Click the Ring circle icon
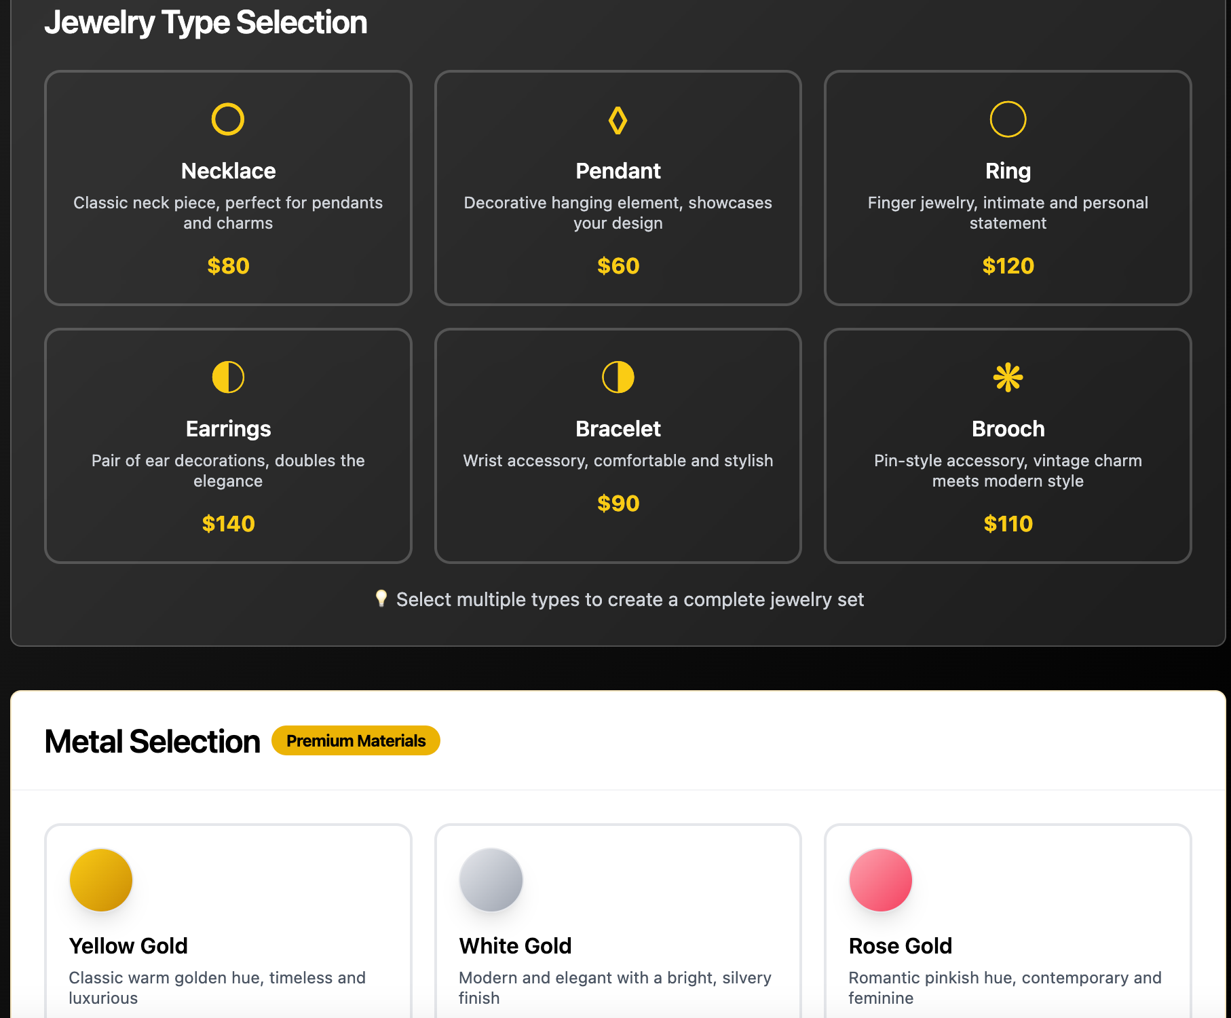The image size is (1231, 1018). [x=1008, y=119]
